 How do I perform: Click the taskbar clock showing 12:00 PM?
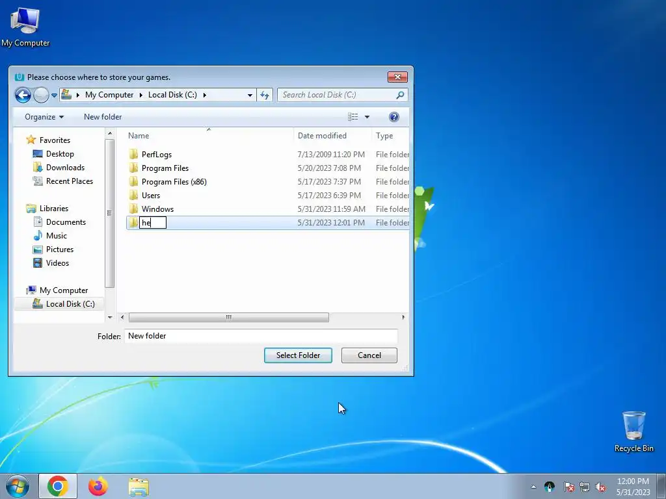click(633, 486)
